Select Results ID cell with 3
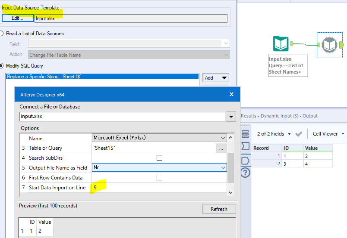 [x=293, y=164]
